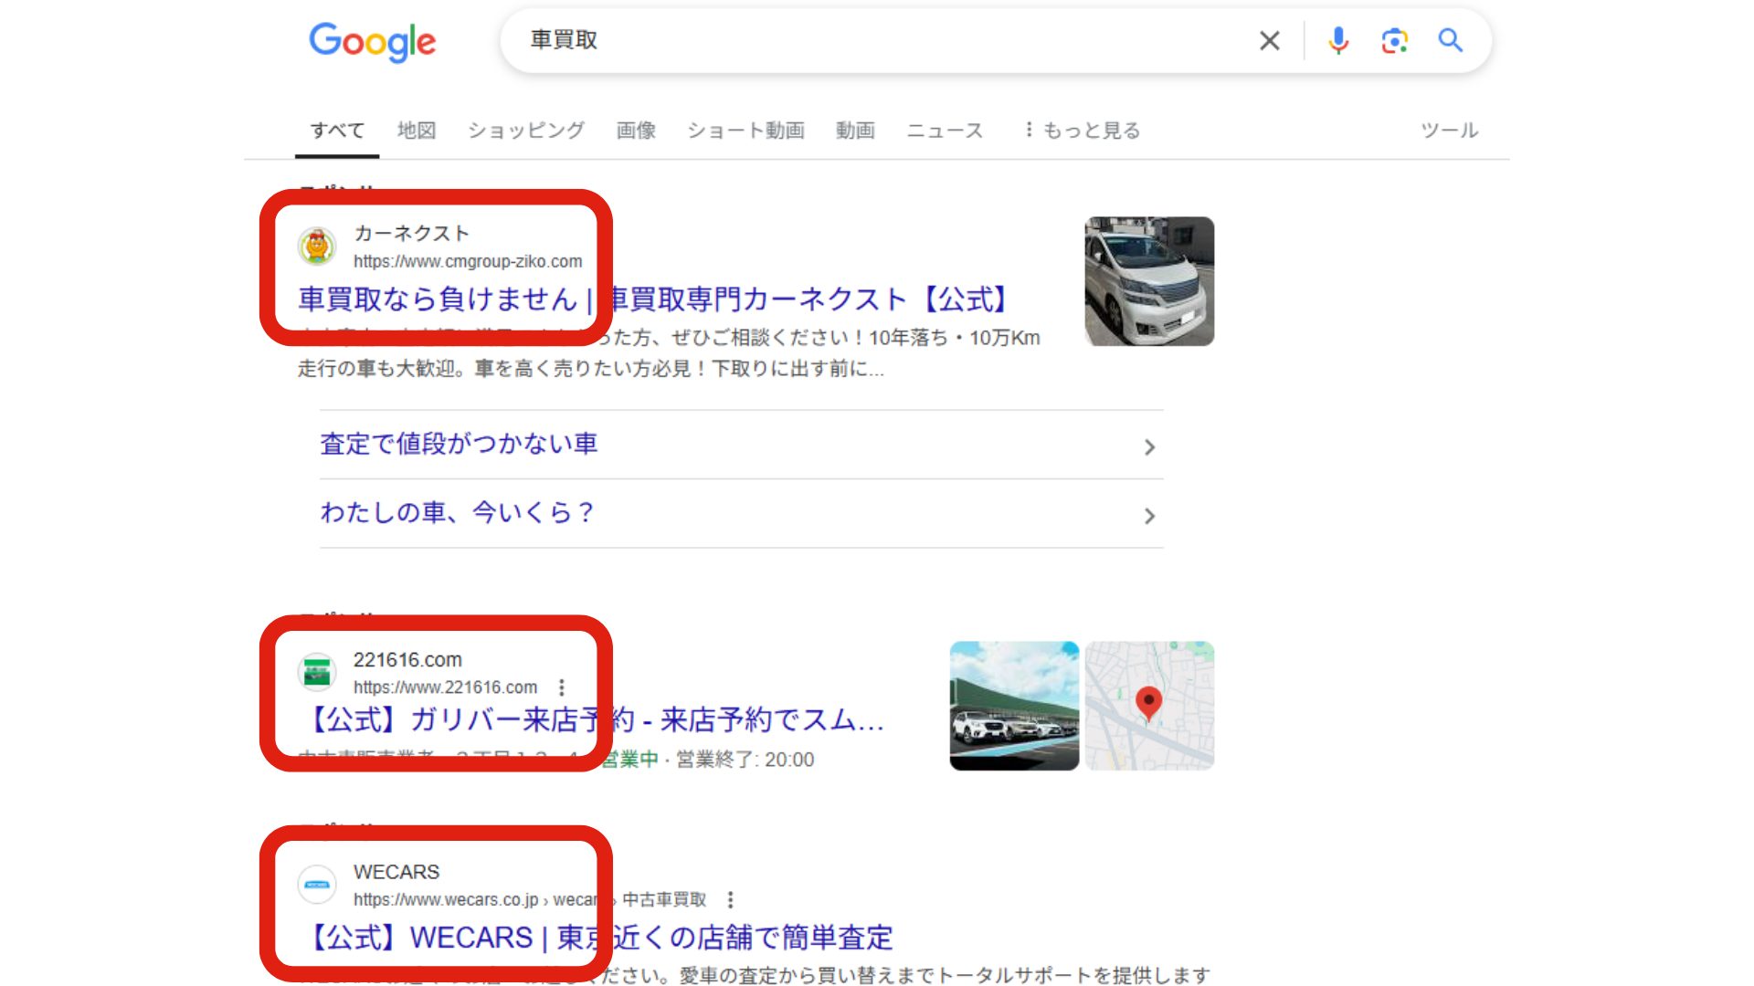The height and width of the screenshot is (986, 1754).
Task: Open the map thumbnail with the red pin
Action: (x=1149, y=706)
